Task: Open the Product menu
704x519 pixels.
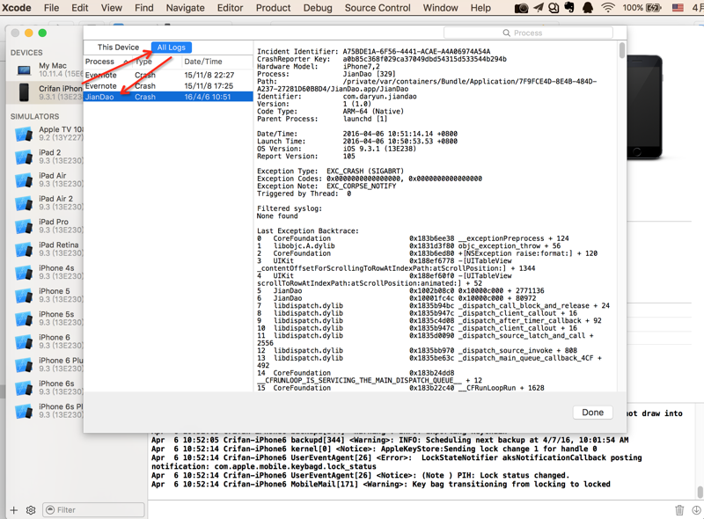Action: tap(273, 8)
